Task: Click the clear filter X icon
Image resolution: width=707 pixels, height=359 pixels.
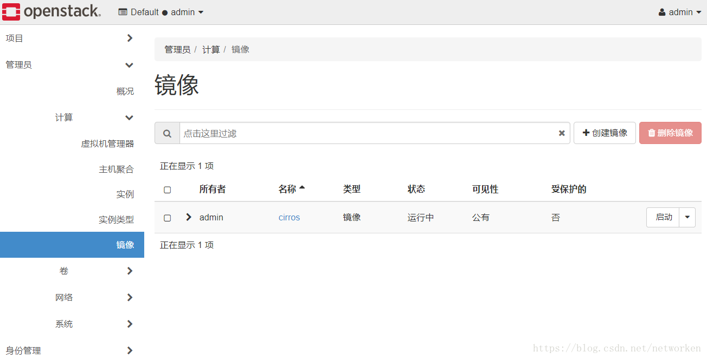Action: coord(561,133)
